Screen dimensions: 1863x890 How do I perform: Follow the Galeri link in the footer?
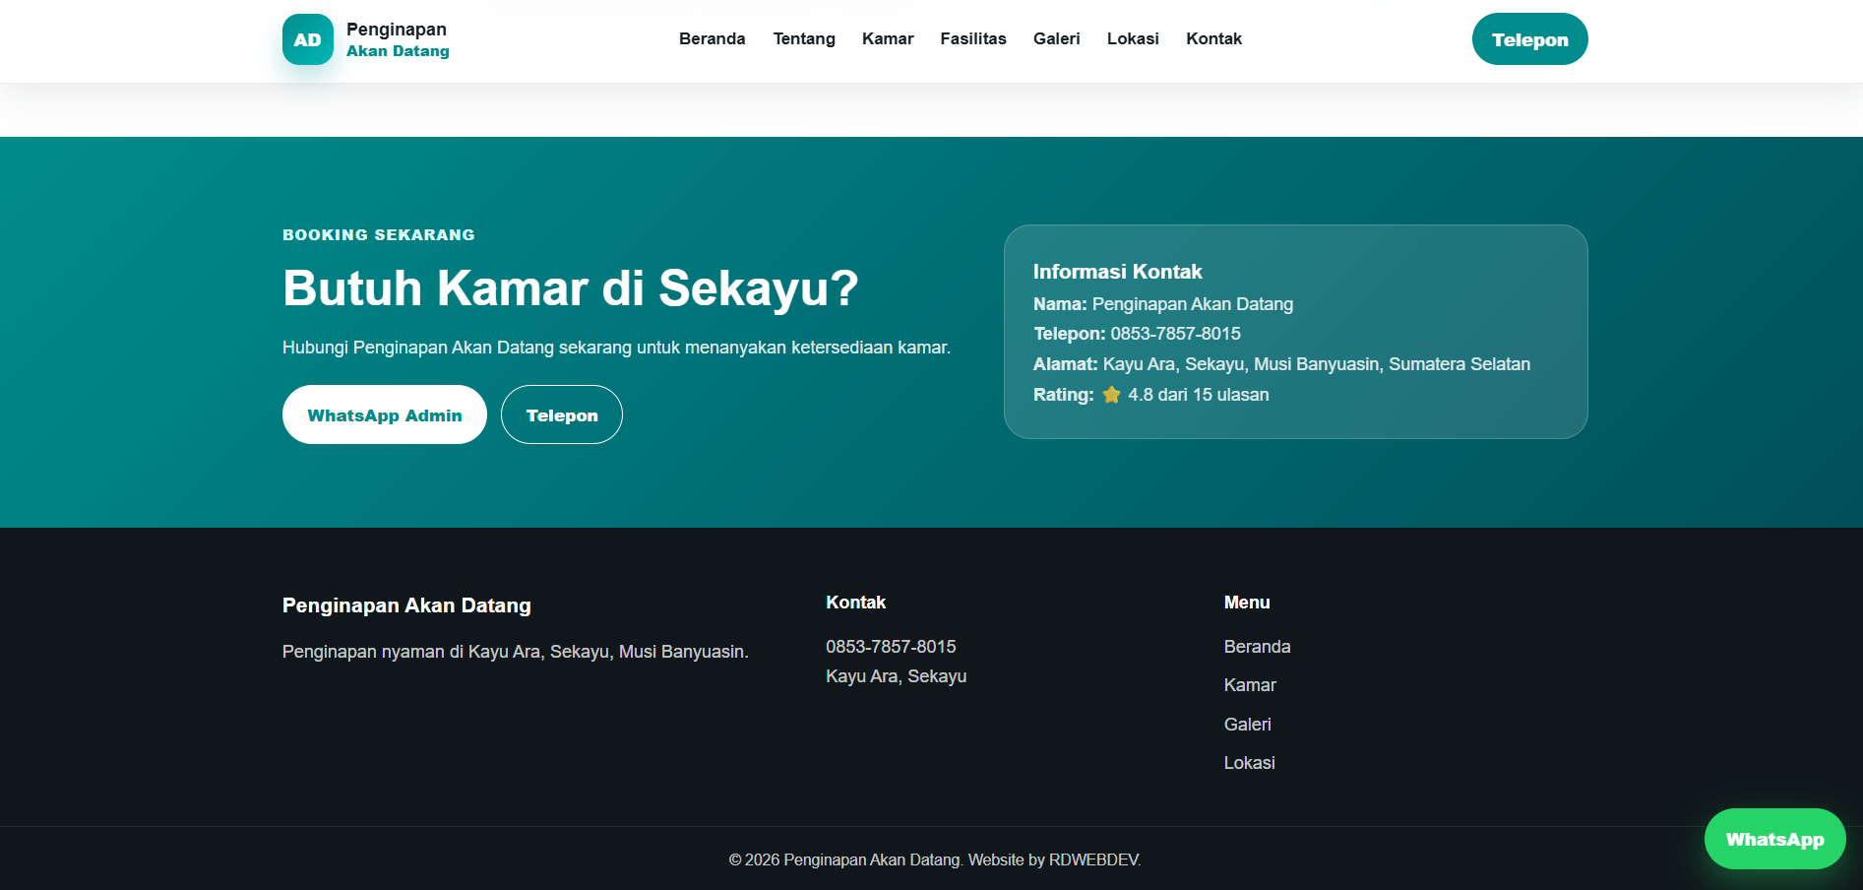tap(1247, 725)
